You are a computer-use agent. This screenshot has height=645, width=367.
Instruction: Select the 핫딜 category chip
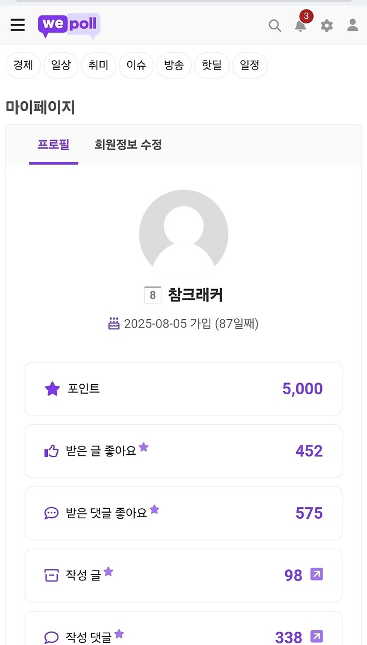point(212,65)
